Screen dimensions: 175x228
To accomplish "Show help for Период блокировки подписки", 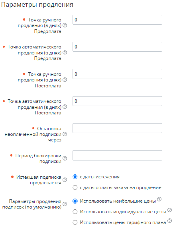I will pos(65,158).
